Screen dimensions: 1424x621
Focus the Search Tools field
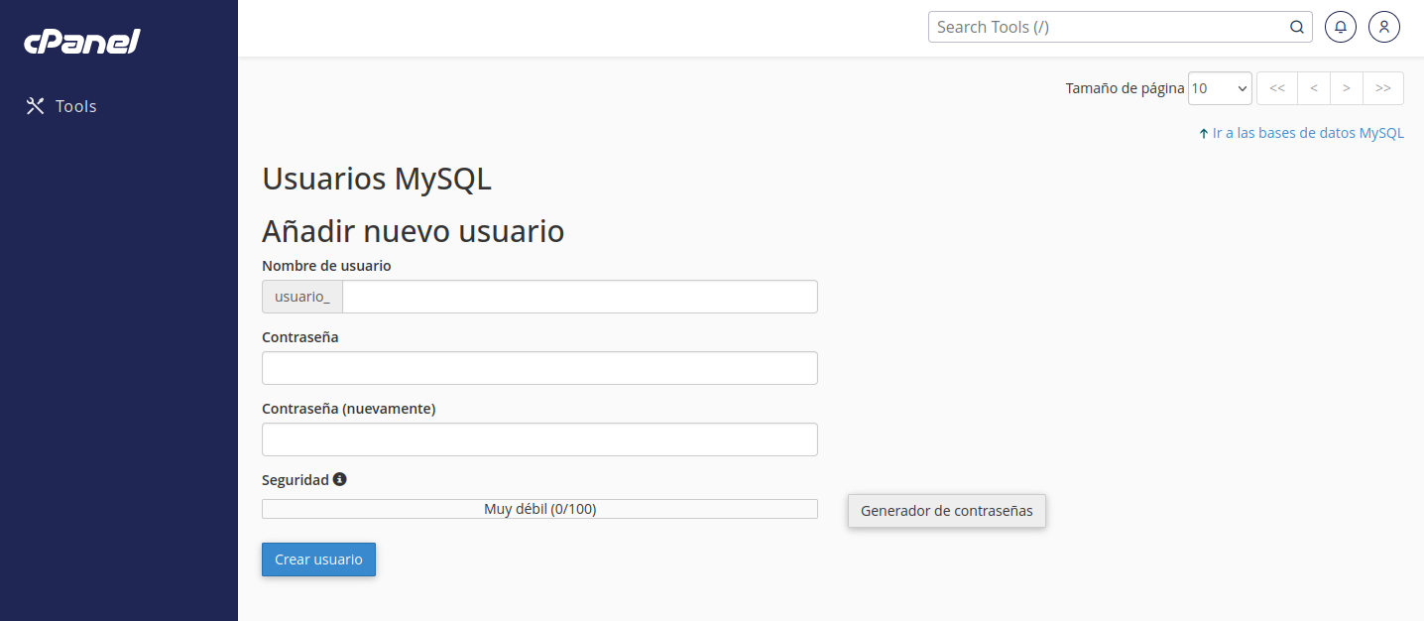pos(1120,27)
